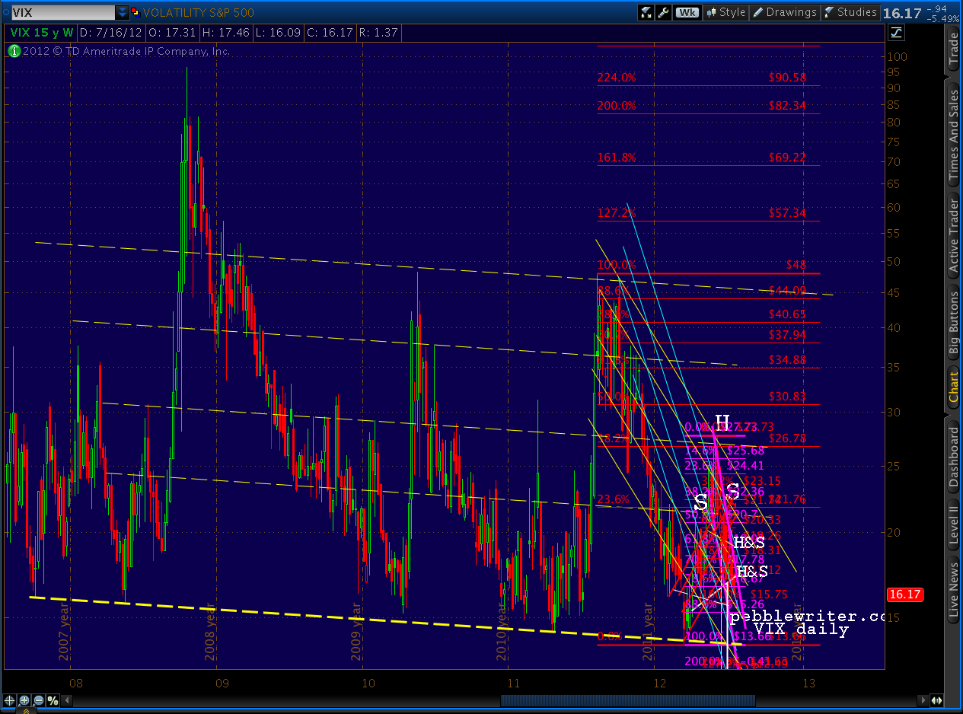This screenshot has height=714, width=963.
Task: Click the $57.34 Fibonacci price label
Action: click(x=787, y=213)
